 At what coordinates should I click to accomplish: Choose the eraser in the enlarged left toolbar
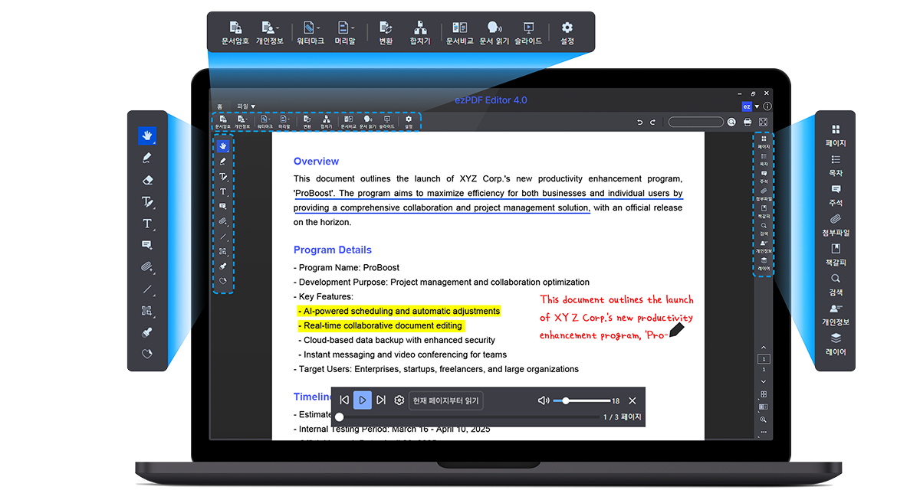[x=147, y=180]
